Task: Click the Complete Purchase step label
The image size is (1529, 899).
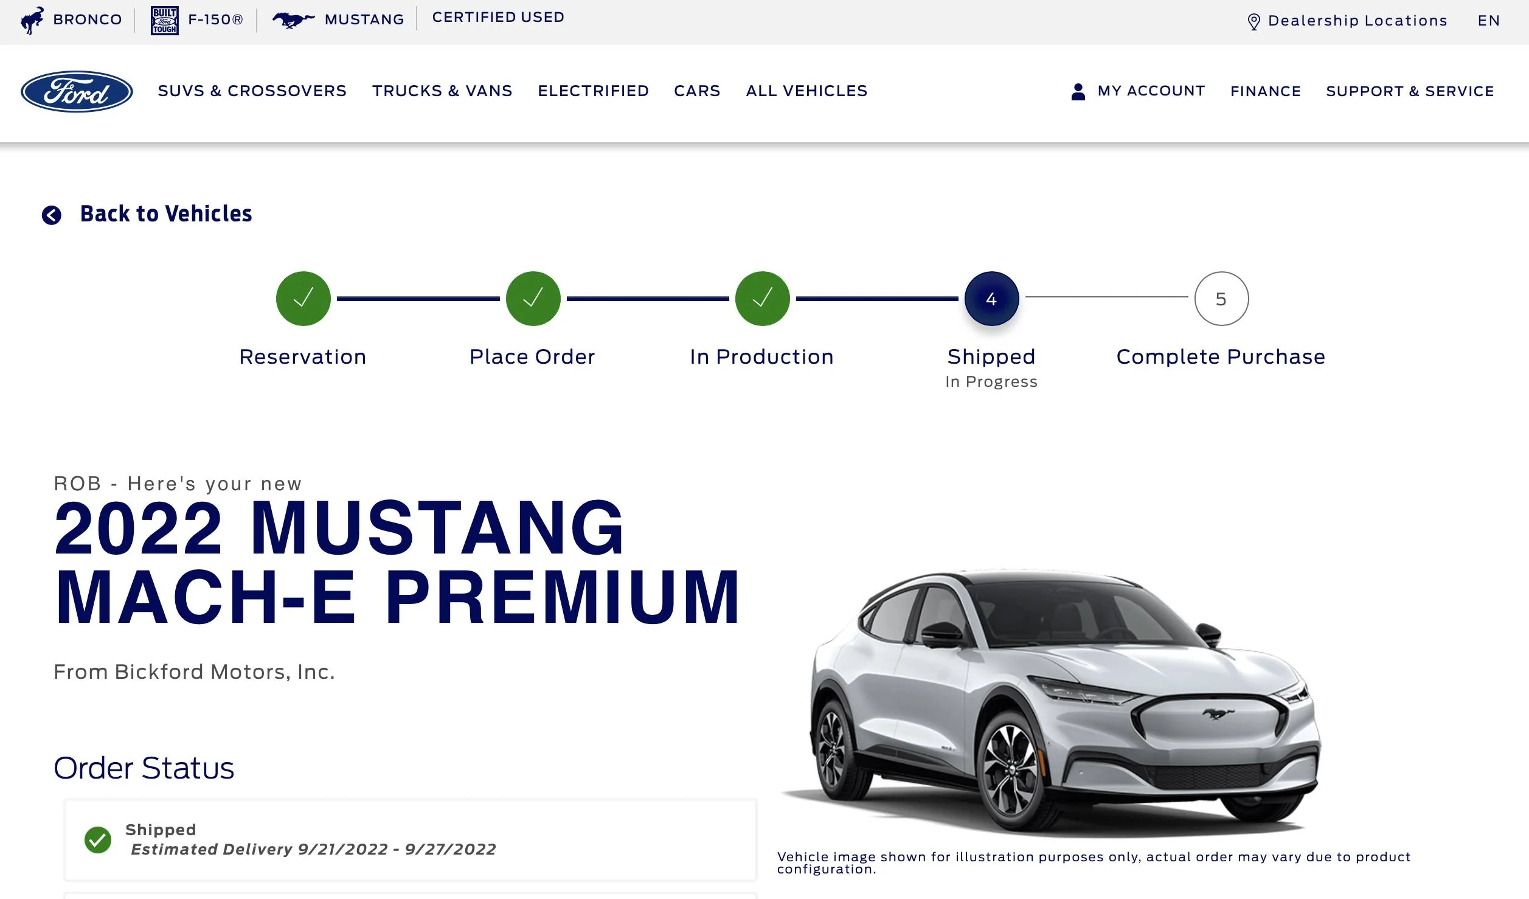Action: (1221, 356)
